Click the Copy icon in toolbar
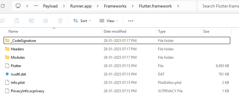This screenshot has height=106, width=239. tap(3, 21)
